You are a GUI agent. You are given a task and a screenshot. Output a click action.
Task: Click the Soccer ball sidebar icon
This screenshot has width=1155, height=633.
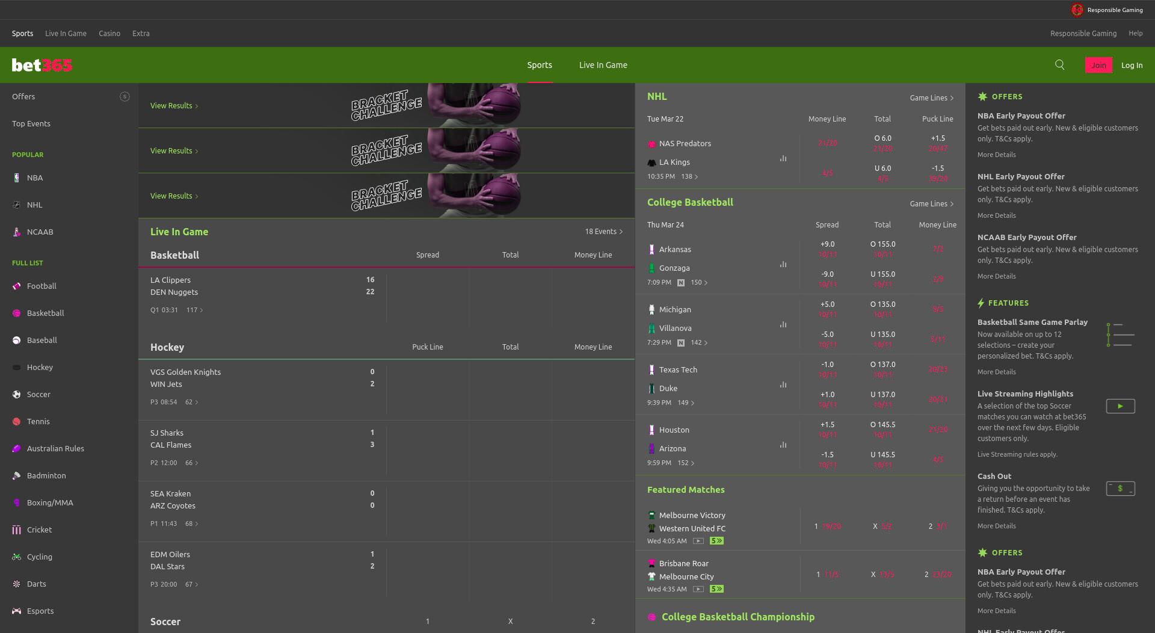17,395
